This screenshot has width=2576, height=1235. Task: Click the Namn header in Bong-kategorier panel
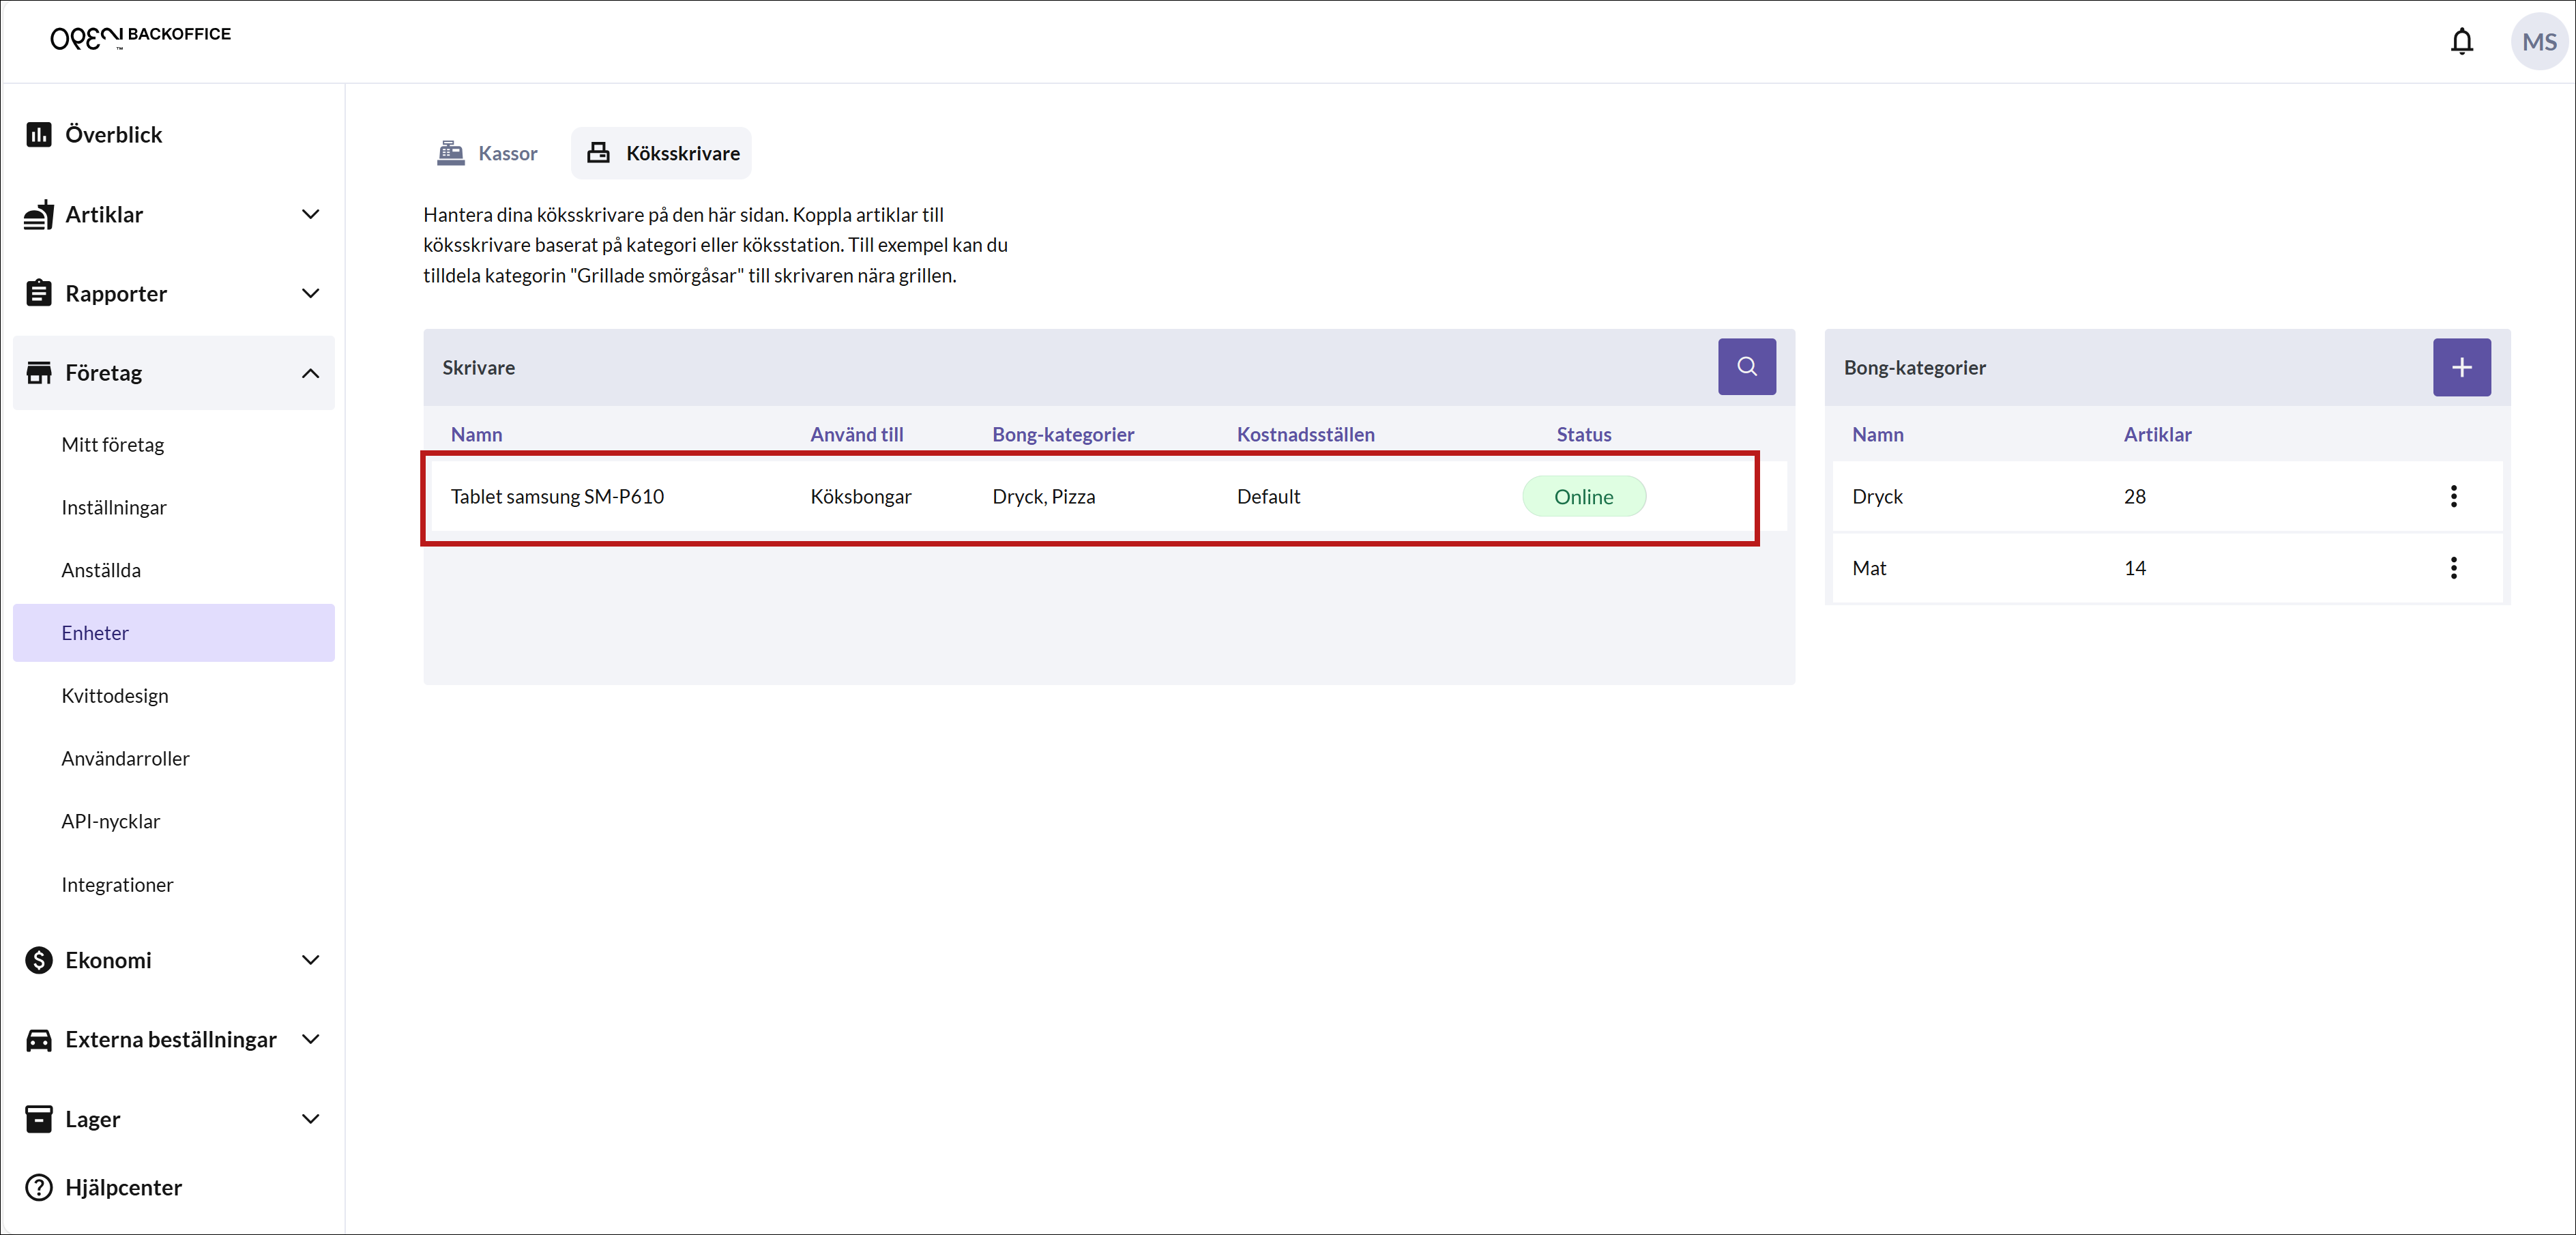(1877, 434)
